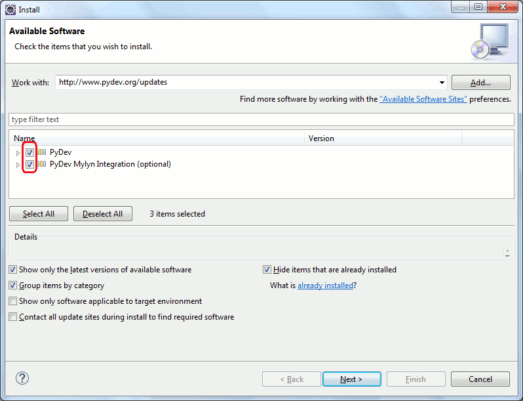This screenshot has width=523, height=401.
Task: Uncheck PyDev Mylyn Integration checkbox
Action: [29, 164]
